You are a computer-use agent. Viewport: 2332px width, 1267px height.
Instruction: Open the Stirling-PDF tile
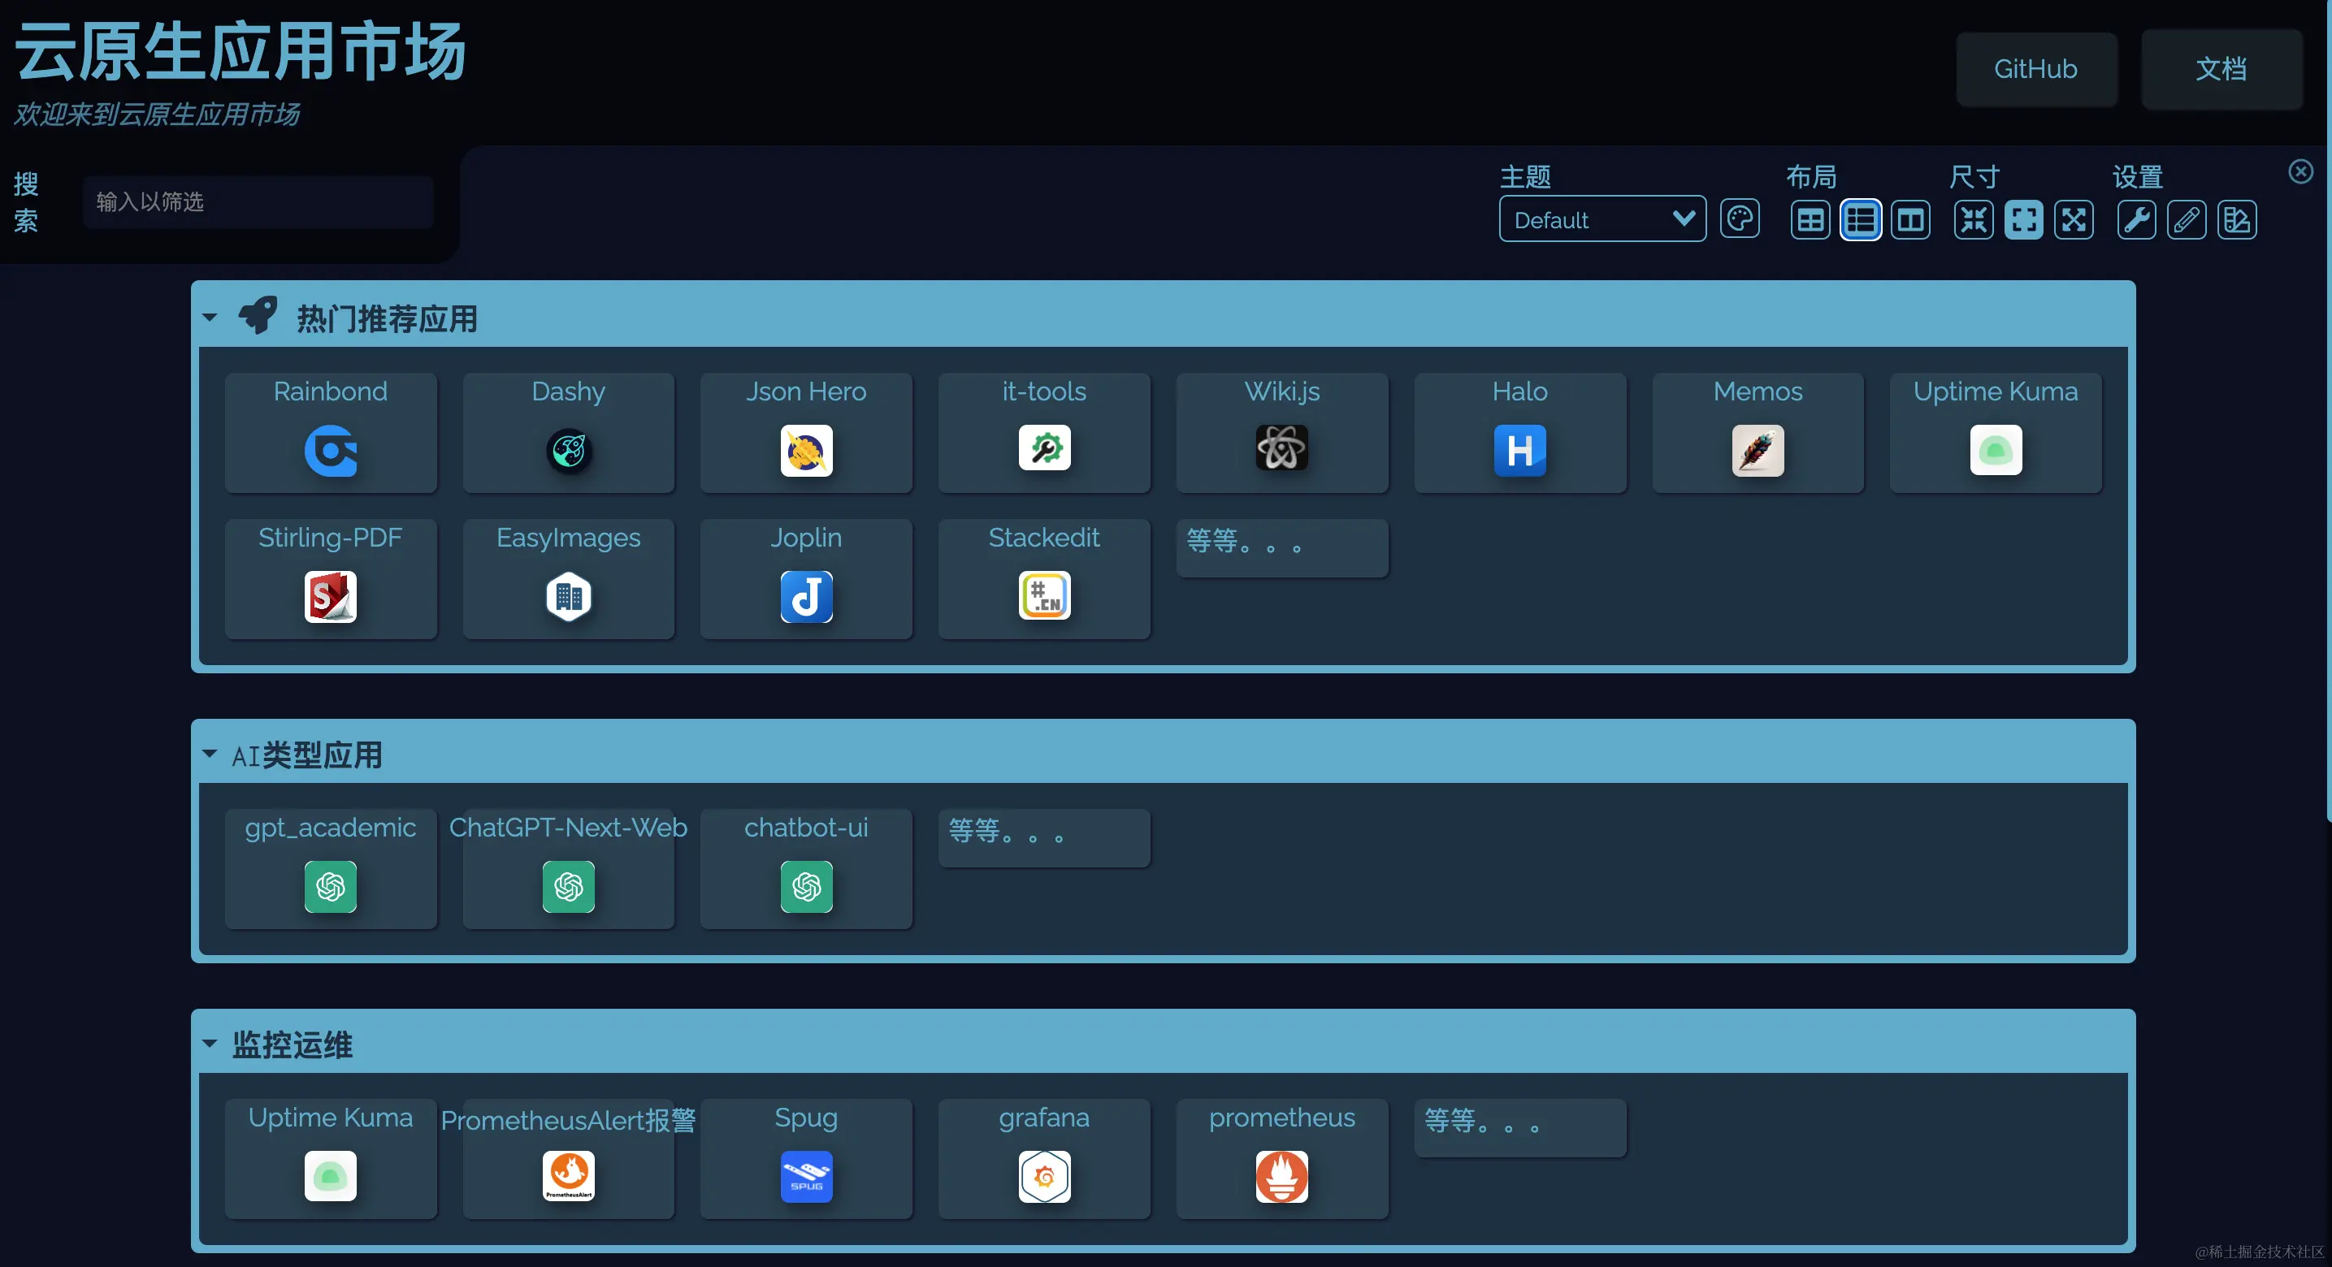tap(331, 579)
